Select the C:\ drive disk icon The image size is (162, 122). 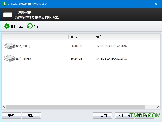click(9, 46)
